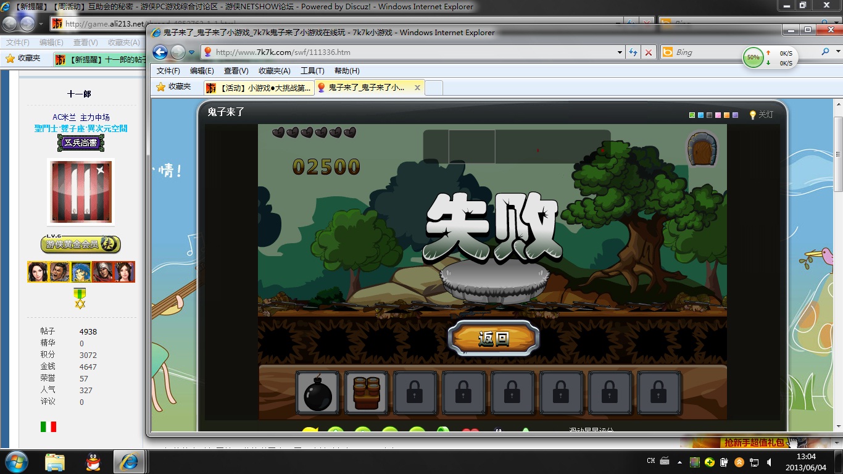This screenshot has width=843, height=474.
Task: Click the Italian flag icon
Action: click(x=49, y=426)
